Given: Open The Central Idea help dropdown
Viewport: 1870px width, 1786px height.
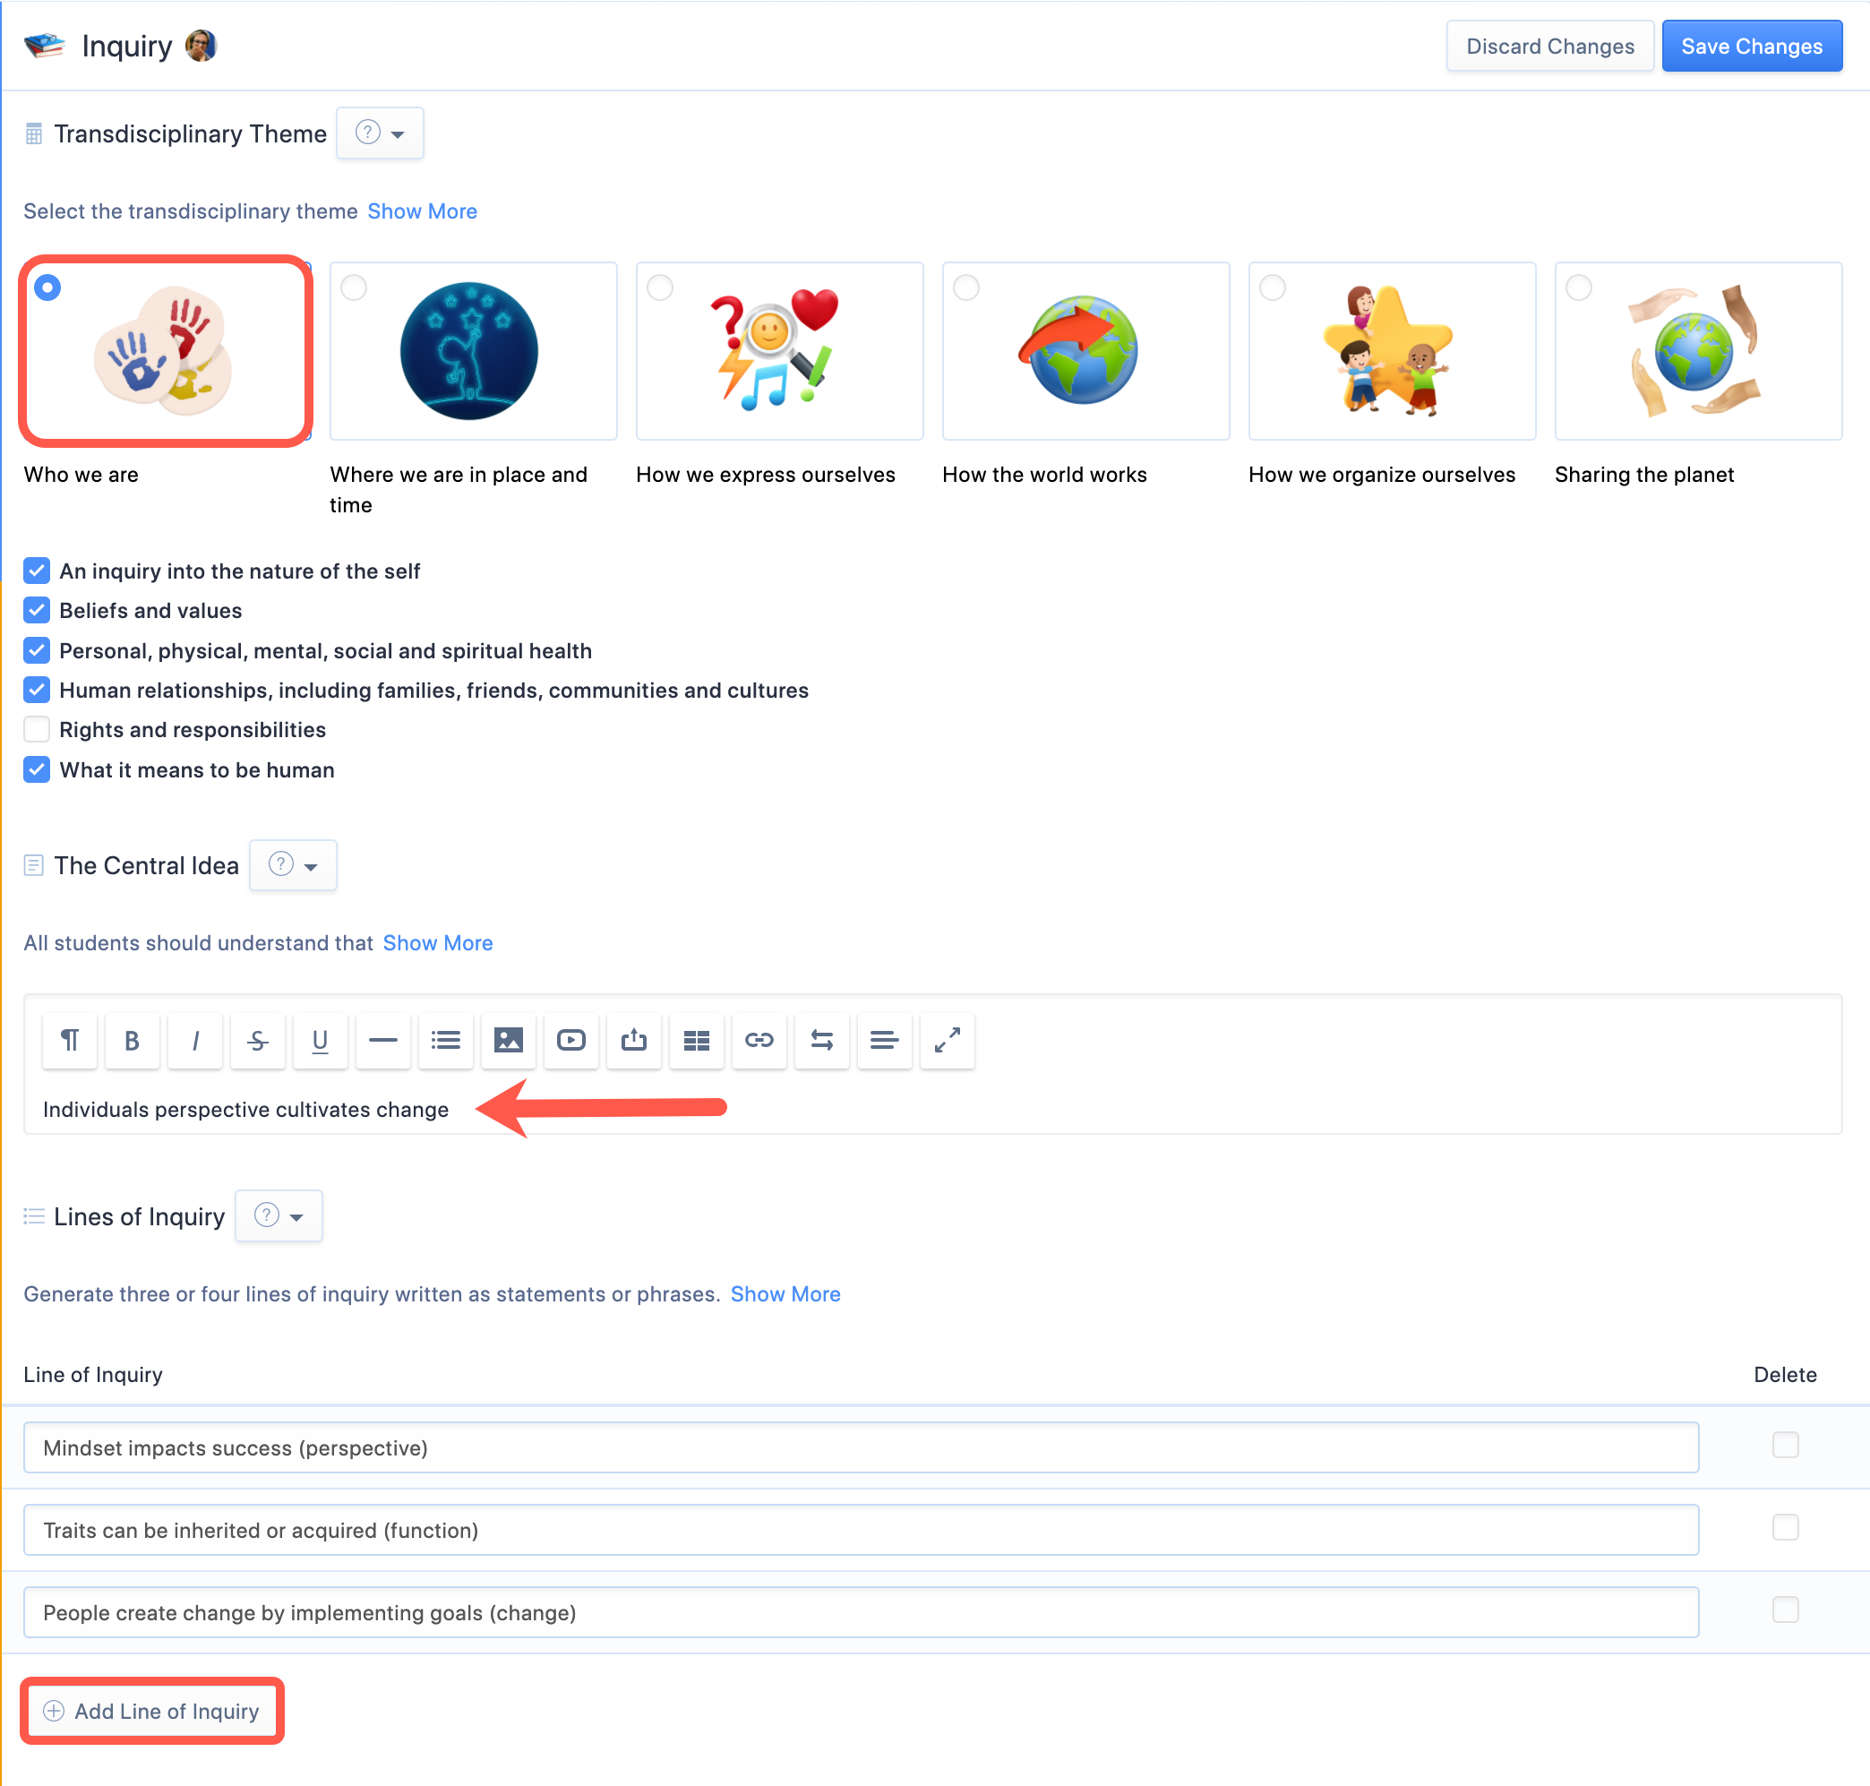Looking at the screenshot, I should 292,865.
